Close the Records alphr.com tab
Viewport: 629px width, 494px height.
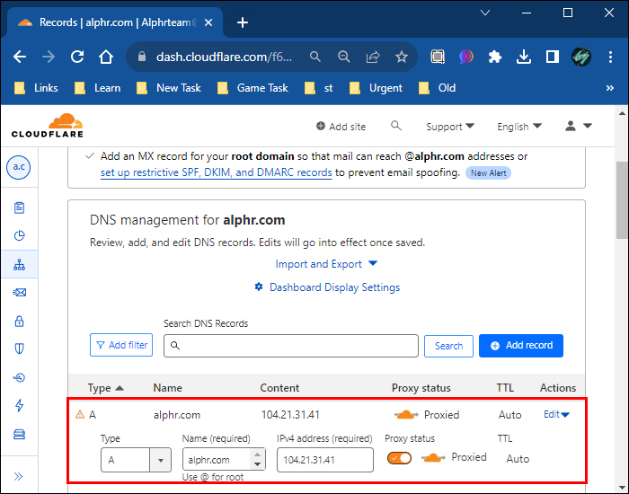pyautogui.click(x=208, y=22)
